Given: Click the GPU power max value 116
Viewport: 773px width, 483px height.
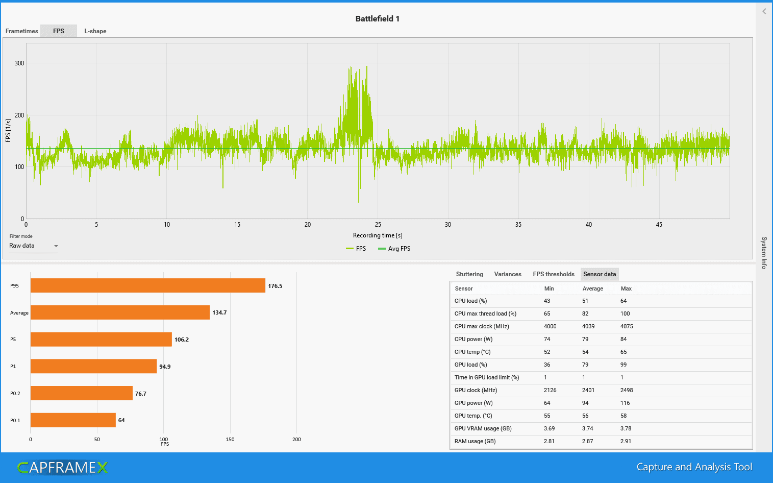Looking at the screenshot, I should 625,403.
